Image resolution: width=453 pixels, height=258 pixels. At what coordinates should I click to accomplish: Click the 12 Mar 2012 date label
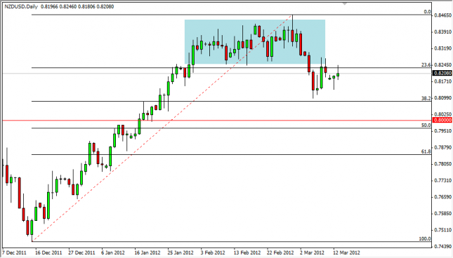click(346, 253)
